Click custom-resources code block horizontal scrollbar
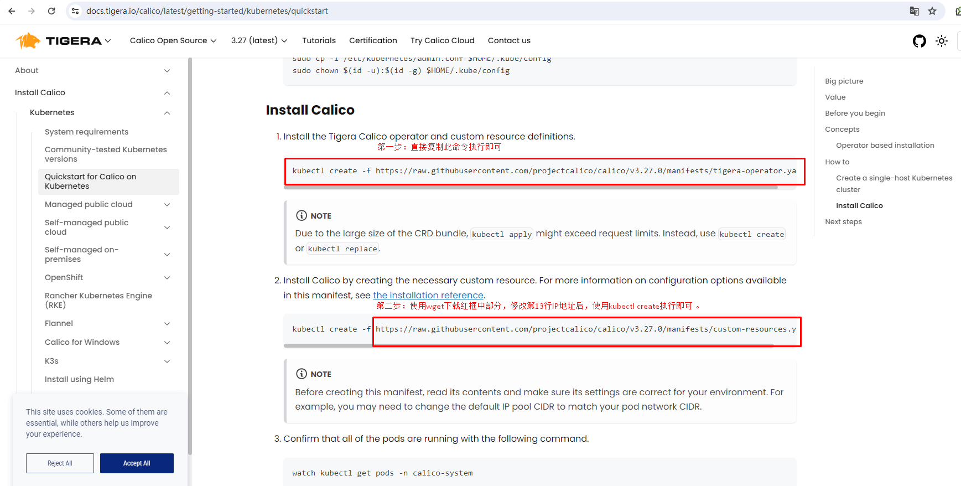The image size is (961, 486). coord(528,346)
